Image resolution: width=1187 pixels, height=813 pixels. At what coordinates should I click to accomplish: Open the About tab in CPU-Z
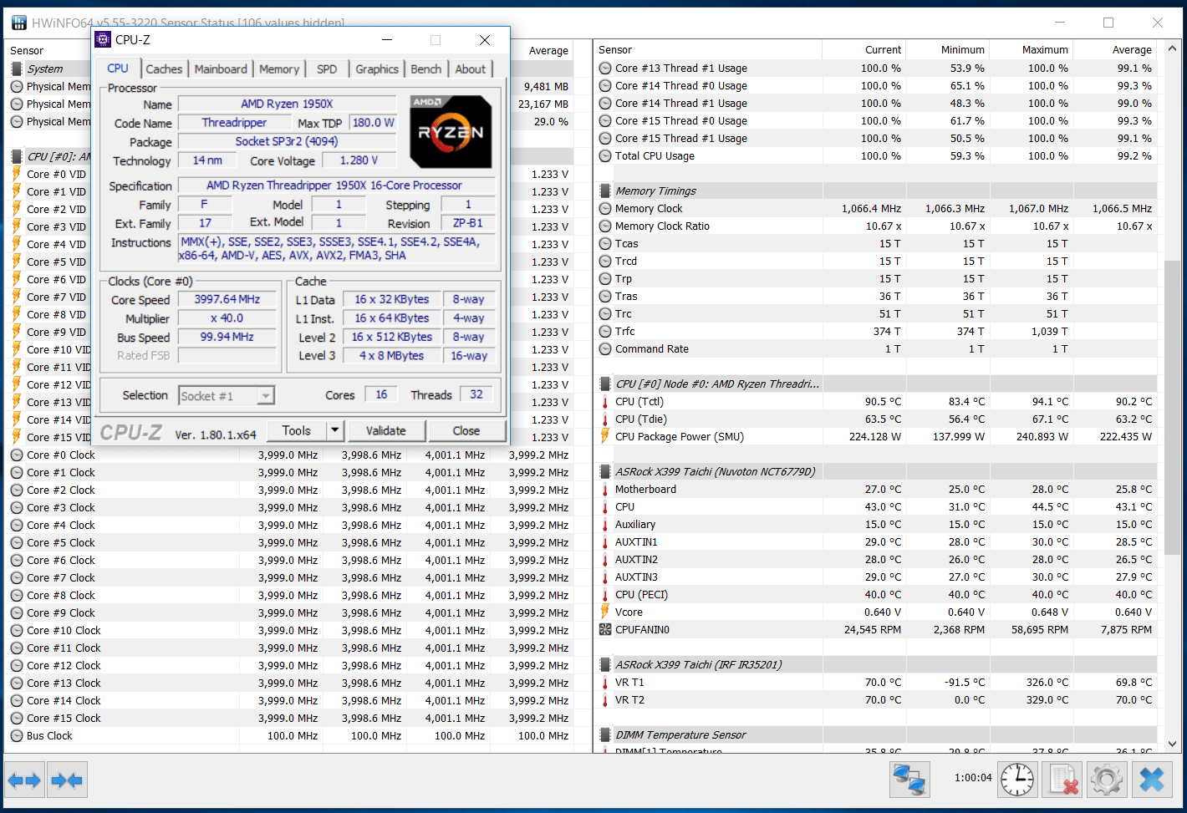471,69
